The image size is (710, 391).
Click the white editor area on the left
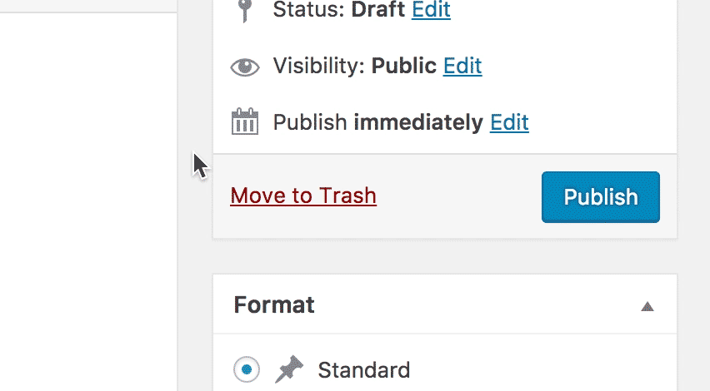[88, 201]
